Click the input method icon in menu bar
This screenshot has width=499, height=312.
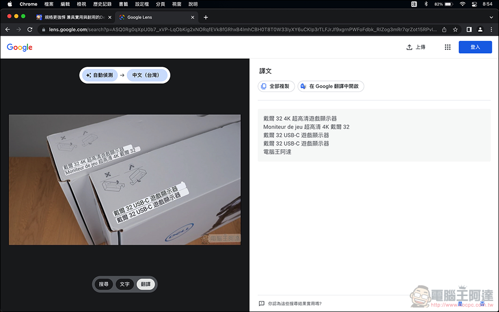click(x=414, y=4)
